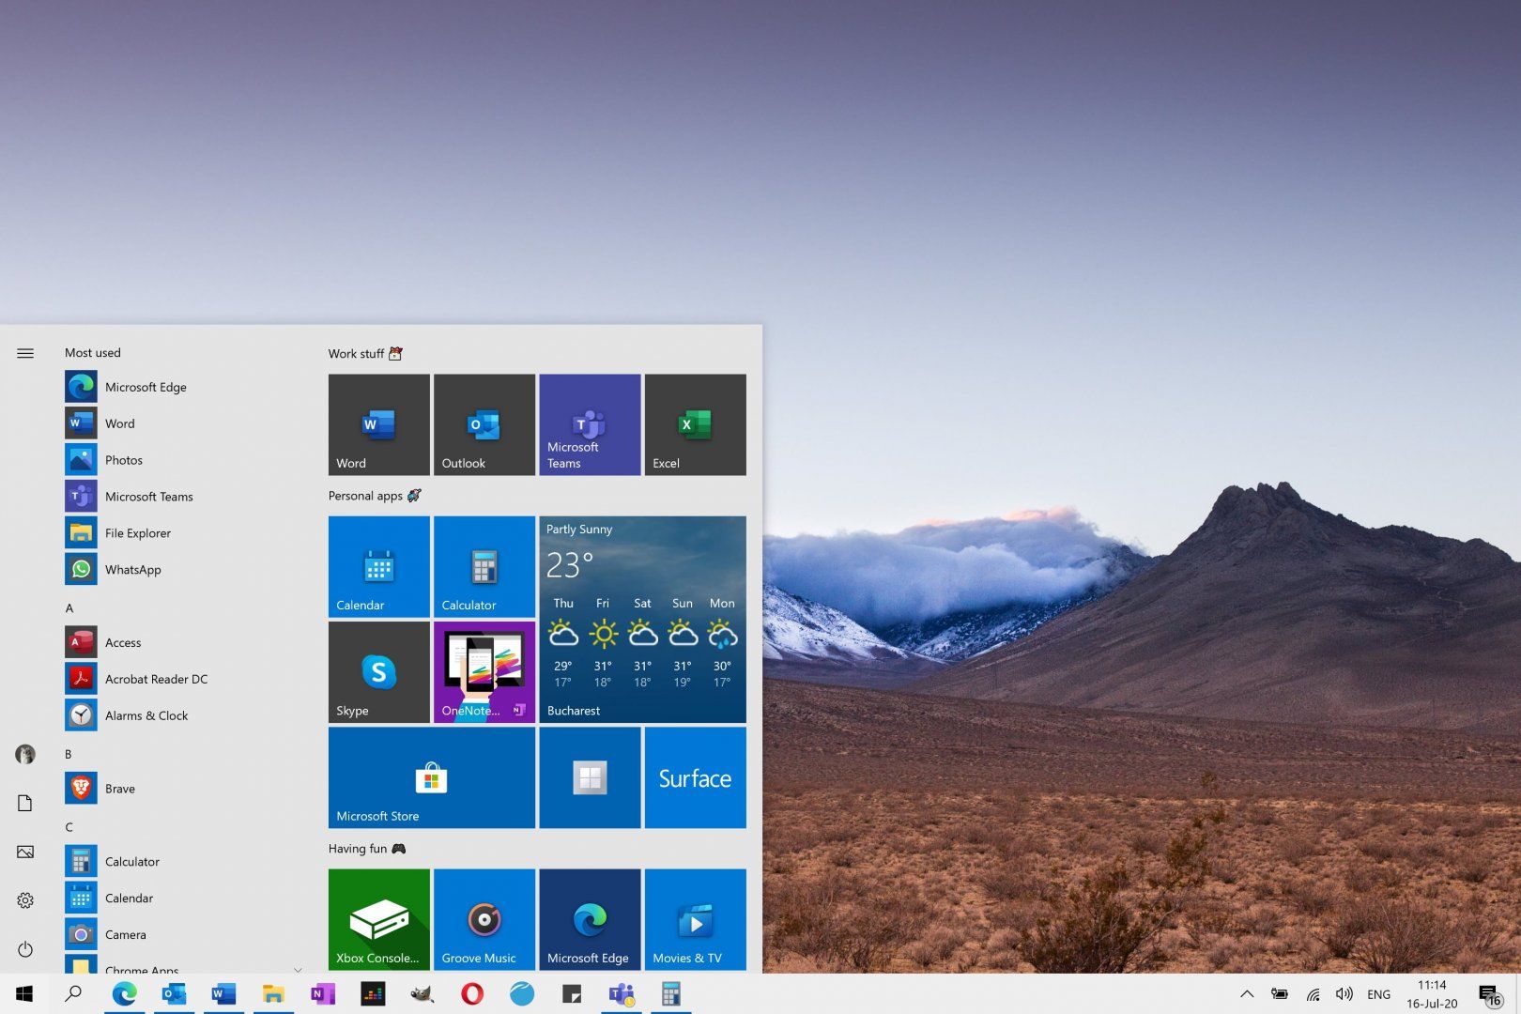
Task: Open the Bucharest weather tile
Action: (x=643, y=620)
